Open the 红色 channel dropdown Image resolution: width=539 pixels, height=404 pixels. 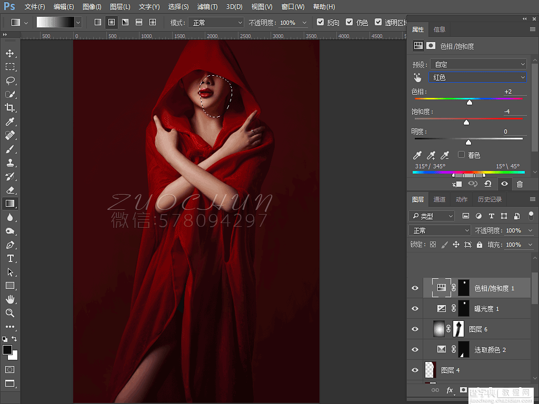coord(477,77)
